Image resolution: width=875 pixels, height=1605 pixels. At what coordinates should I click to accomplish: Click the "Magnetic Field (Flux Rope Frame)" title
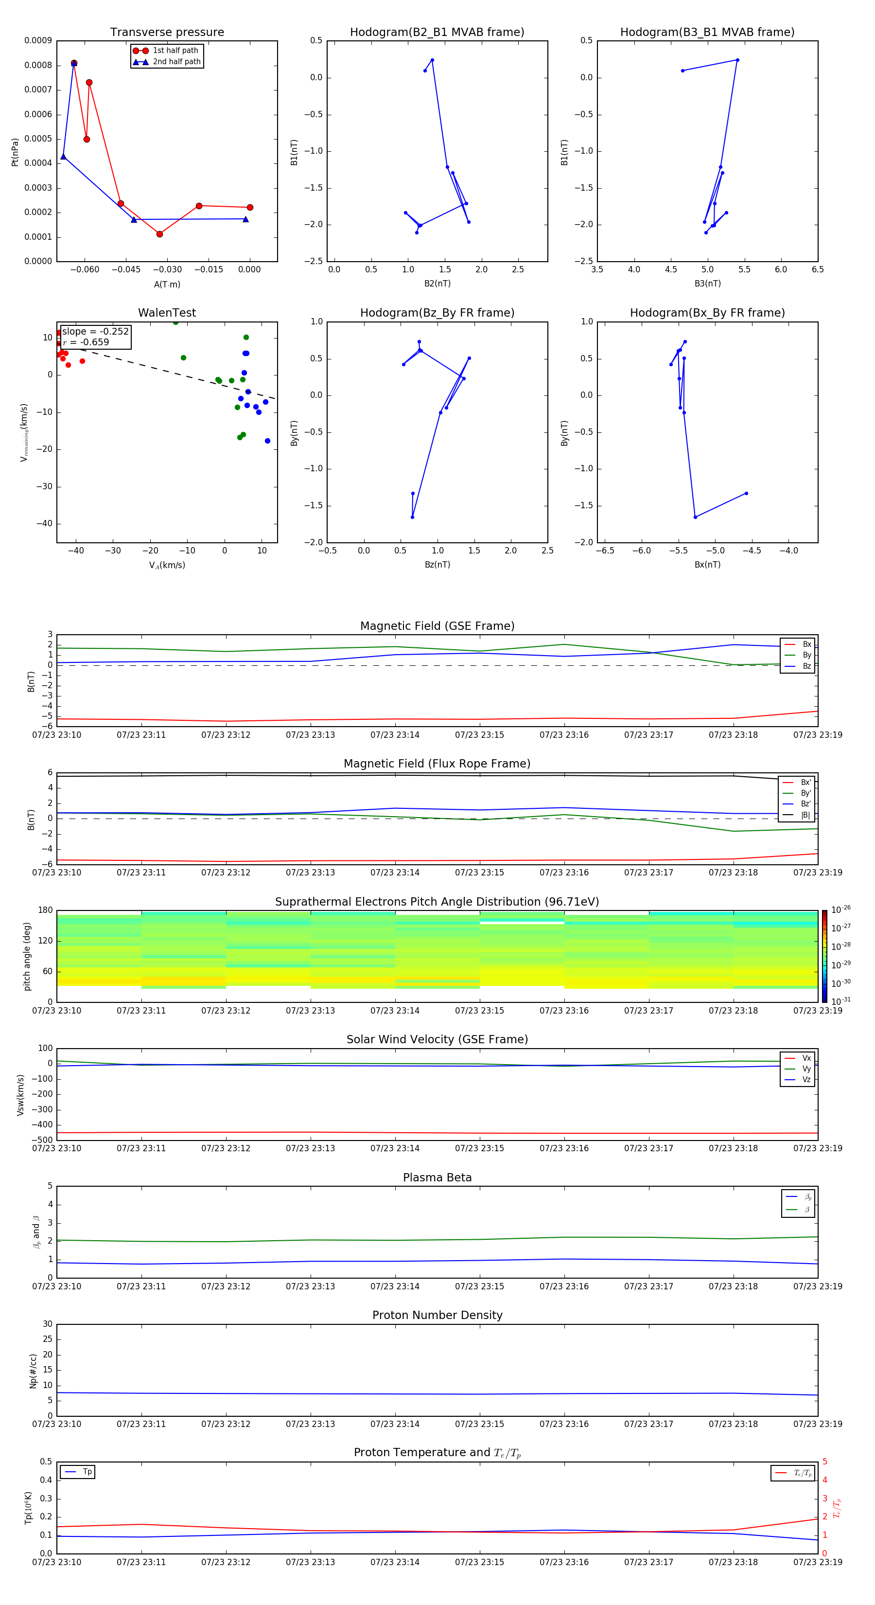(x=437, y=764)
